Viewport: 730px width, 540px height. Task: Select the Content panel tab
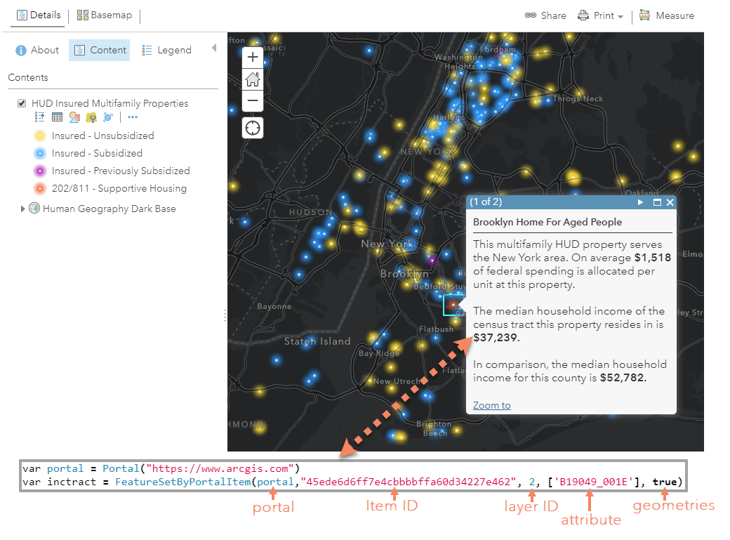tap(100, 50)
